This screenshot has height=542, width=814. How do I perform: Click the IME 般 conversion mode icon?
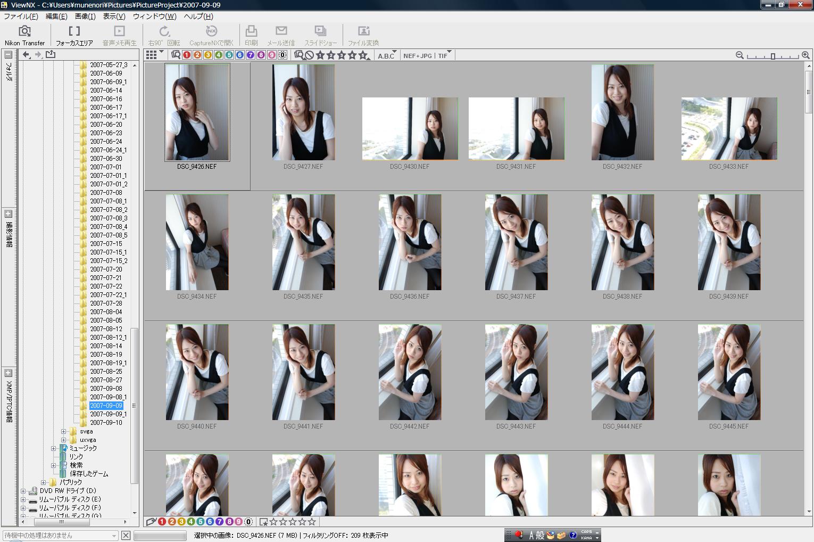(540, 535)
